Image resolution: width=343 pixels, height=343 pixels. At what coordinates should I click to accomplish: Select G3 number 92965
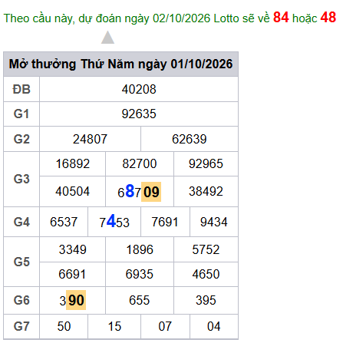tap(206, 163)
